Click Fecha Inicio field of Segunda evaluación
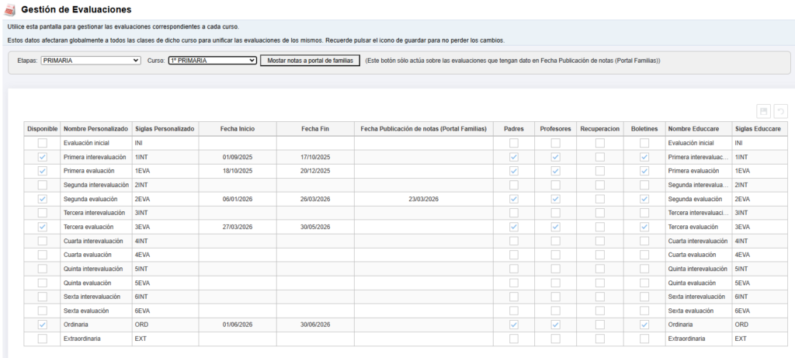 (x=238, y=199)
